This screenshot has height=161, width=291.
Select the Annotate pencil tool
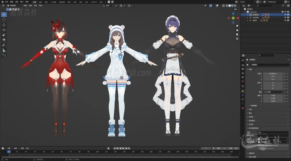[x=4, y=45]
